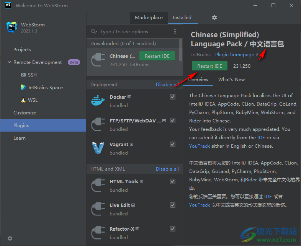The image size is (301, 246).
Task: Focus the plugin search field
Action: [x=134, y=32]
